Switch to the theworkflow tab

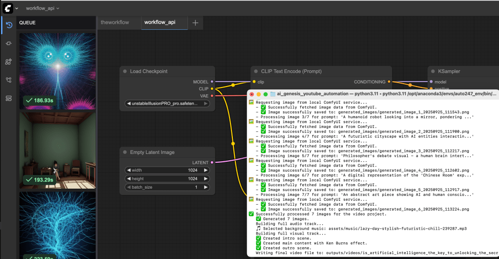pos(115,22)
